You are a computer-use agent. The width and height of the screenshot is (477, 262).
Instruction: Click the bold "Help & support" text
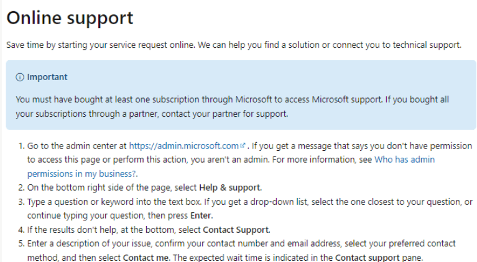pyautogui.click(x=230, y=187)
